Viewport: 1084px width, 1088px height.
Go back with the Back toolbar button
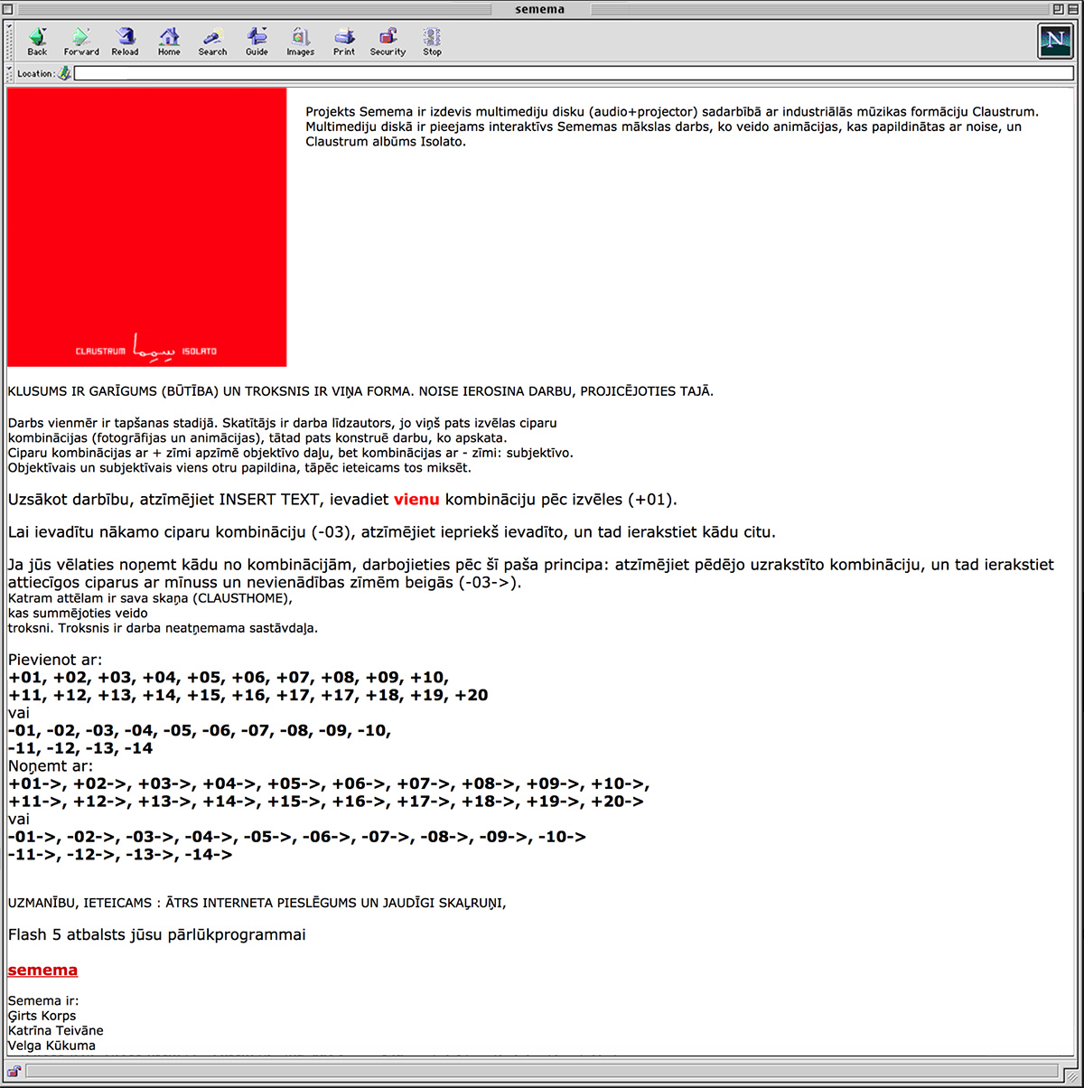pyautogui.click(x=37, y=42)
